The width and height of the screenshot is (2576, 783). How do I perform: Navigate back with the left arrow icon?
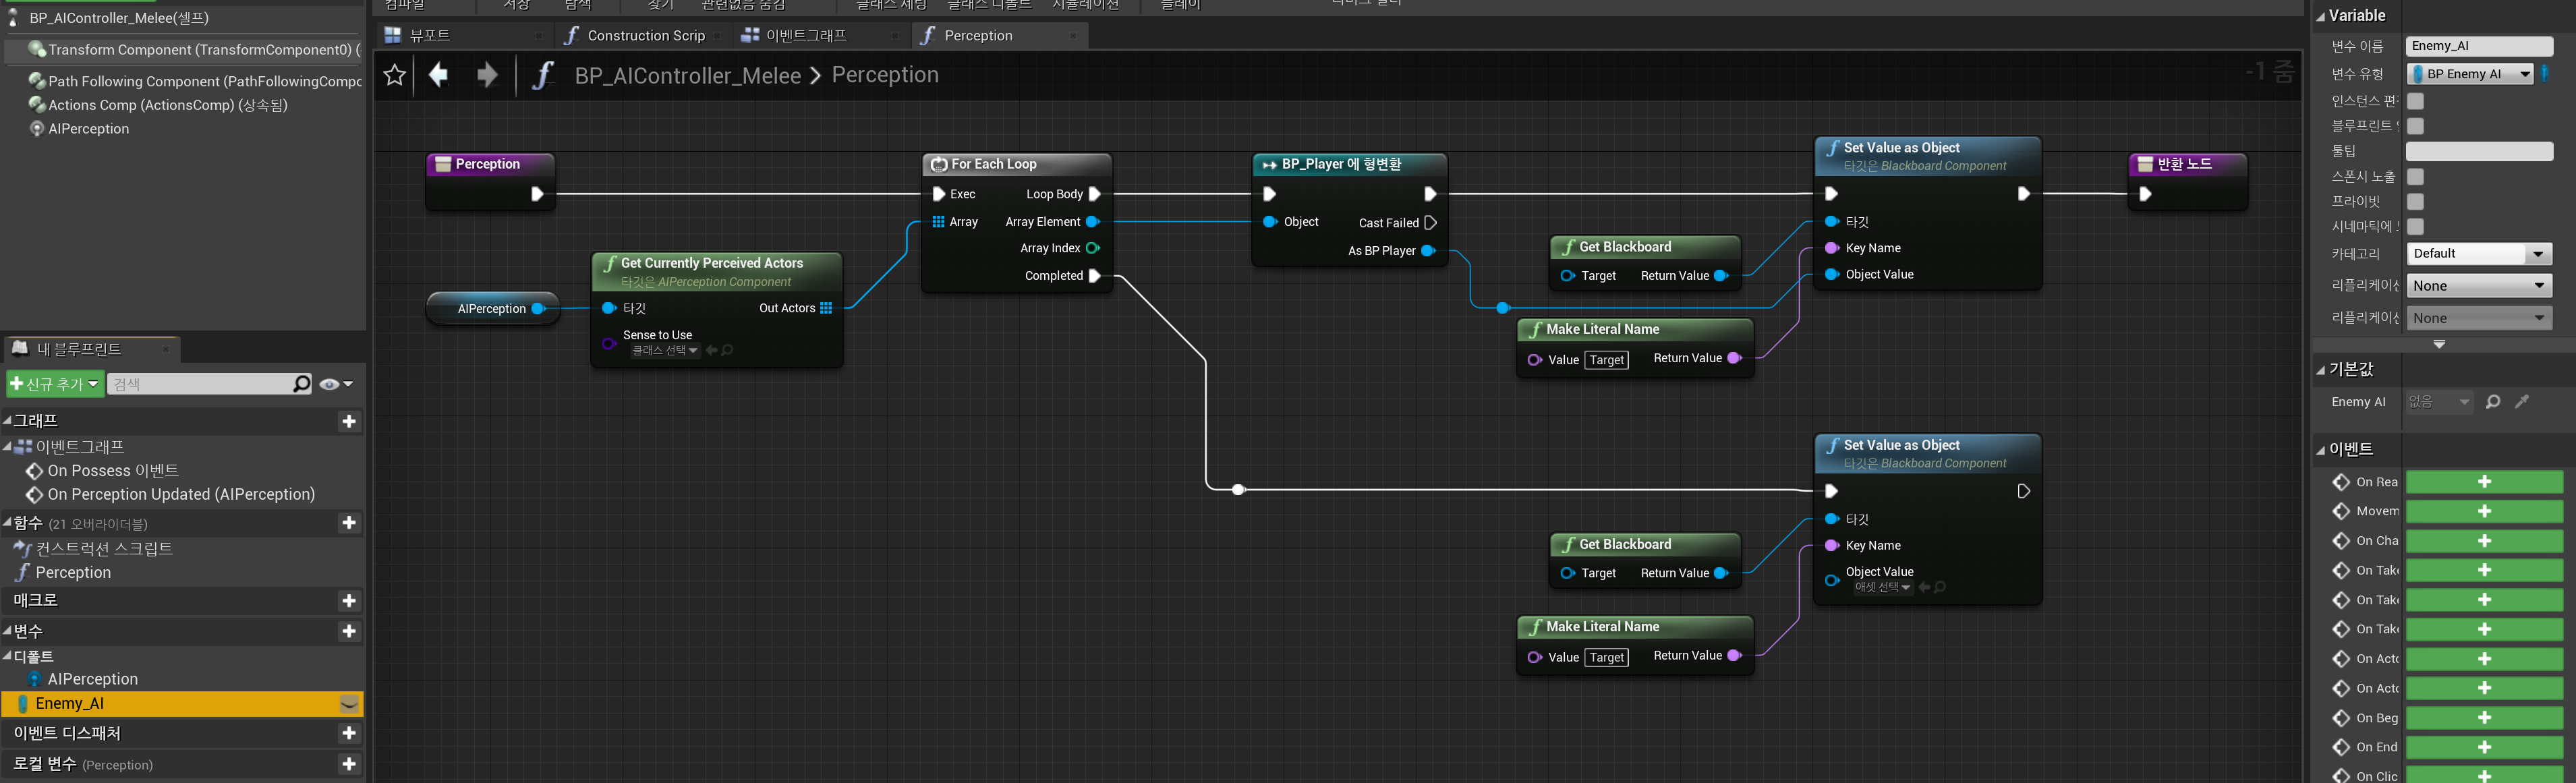coord(438,75)
